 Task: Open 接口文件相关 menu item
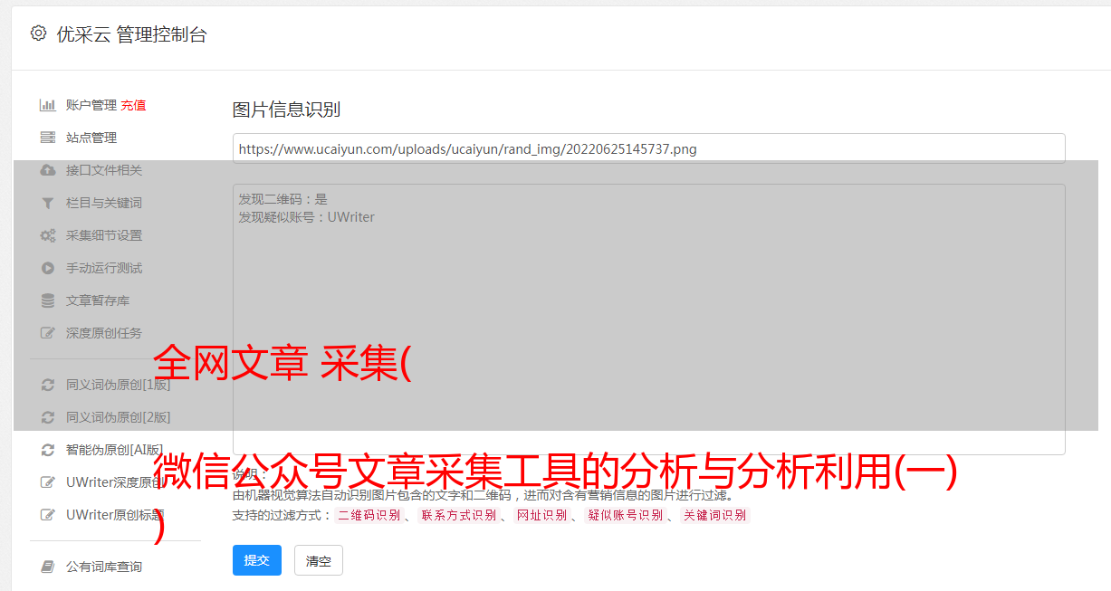104,170
